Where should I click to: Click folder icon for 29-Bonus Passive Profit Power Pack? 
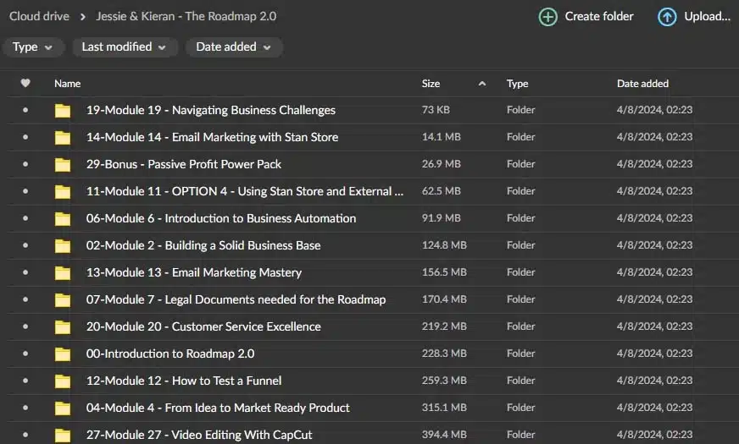tap(62, 165)
